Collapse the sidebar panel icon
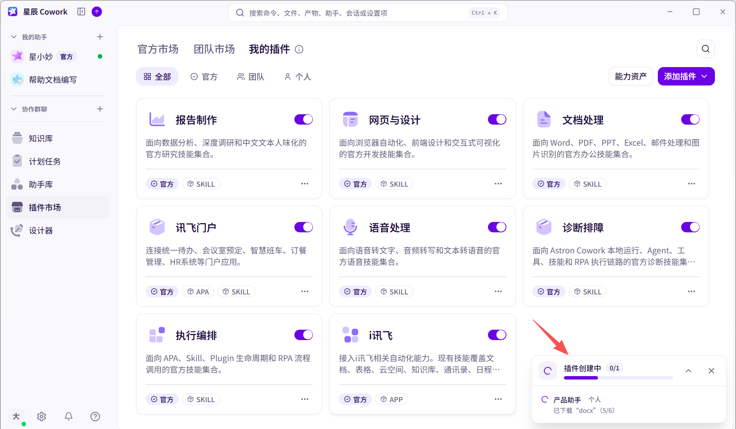 (81, 12)
